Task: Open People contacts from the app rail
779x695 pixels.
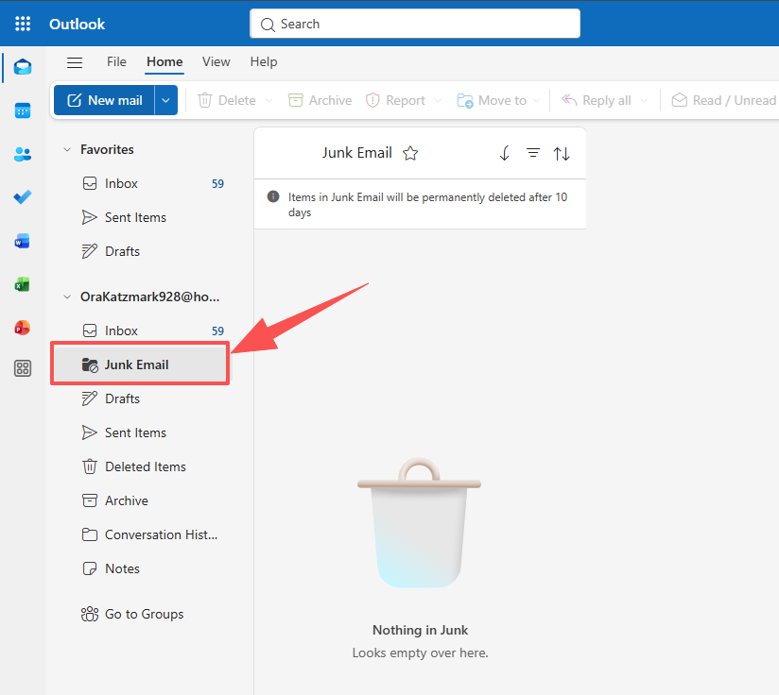Action: [x=23, y=154]
